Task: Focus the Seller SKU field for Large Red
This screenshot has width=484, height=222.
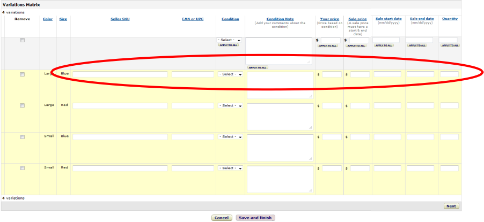Action: (120, 106)
